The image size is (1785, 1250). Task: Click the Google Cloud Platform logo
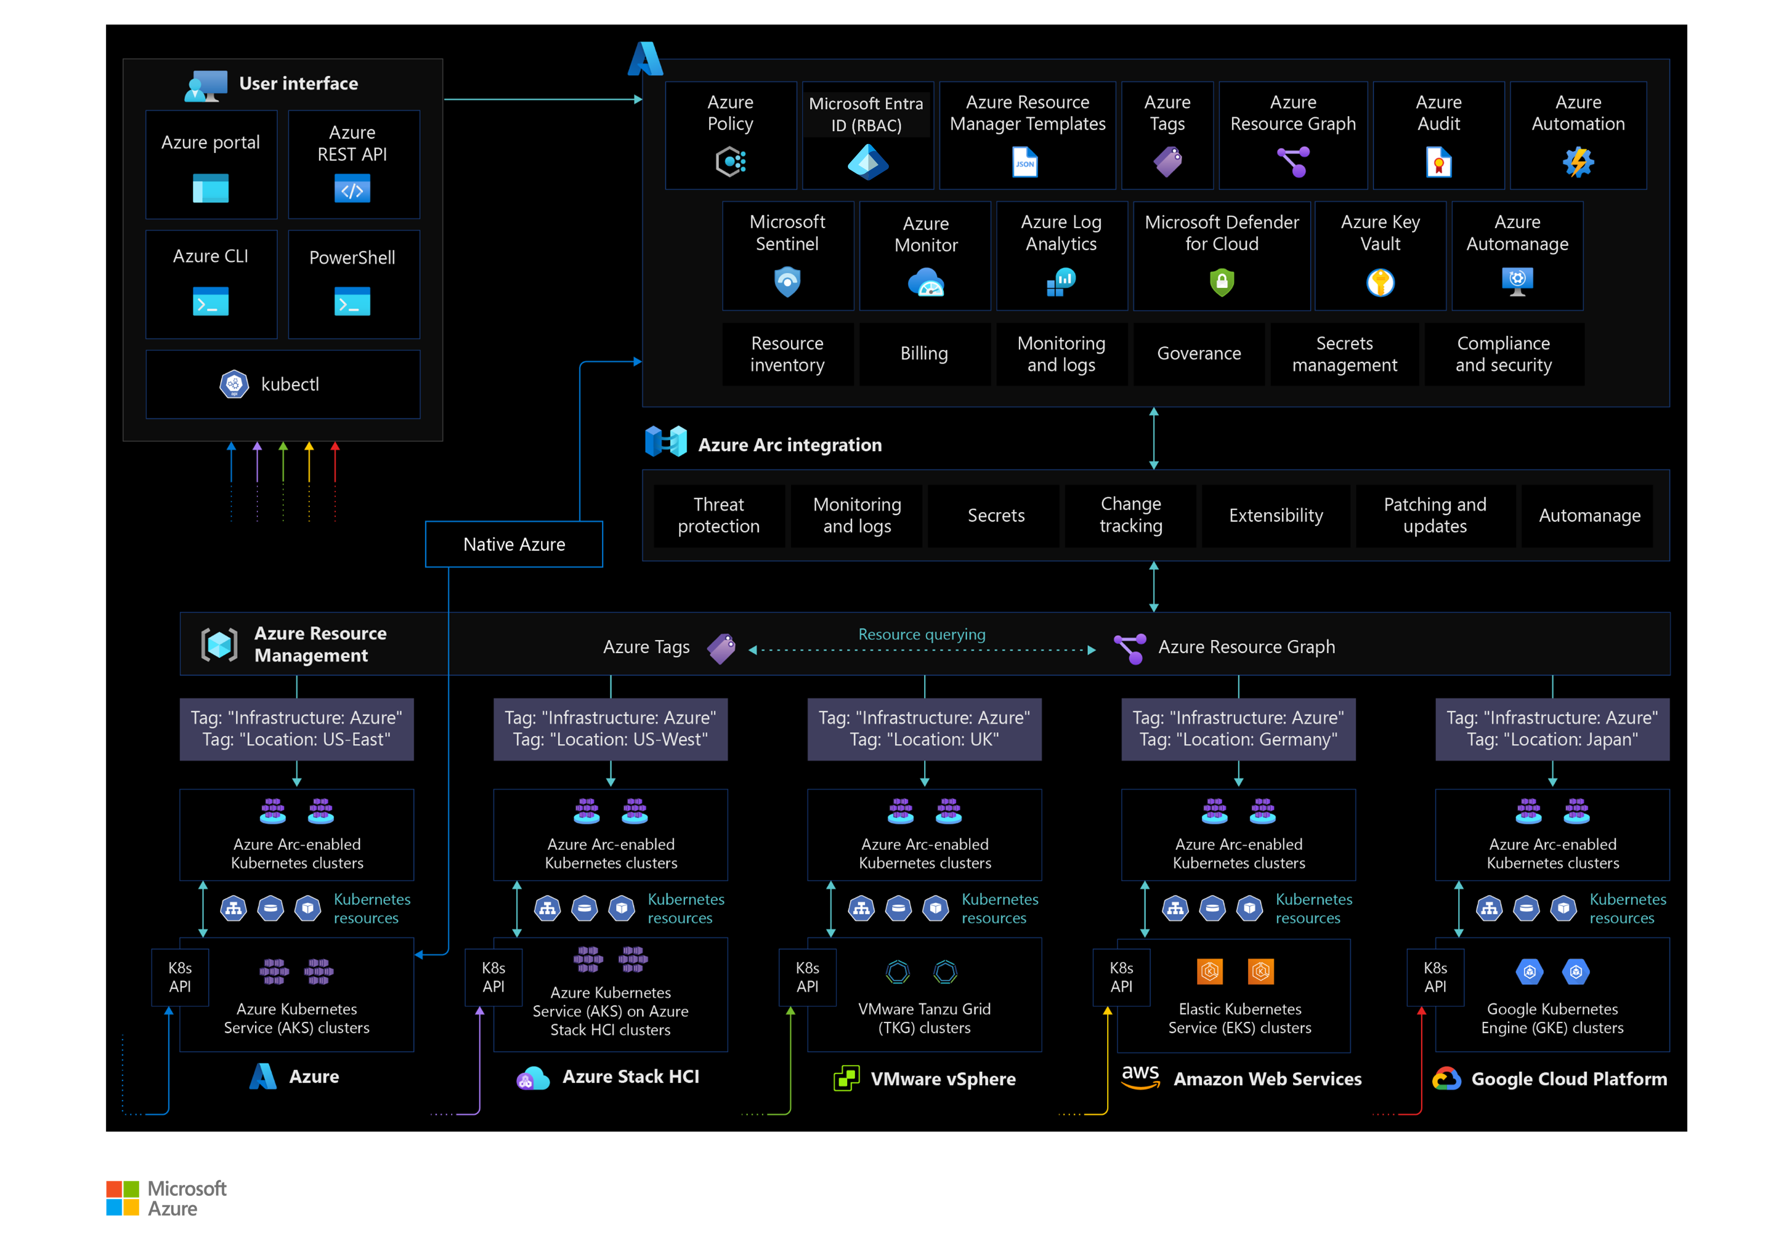(x=1446, y=1078)
